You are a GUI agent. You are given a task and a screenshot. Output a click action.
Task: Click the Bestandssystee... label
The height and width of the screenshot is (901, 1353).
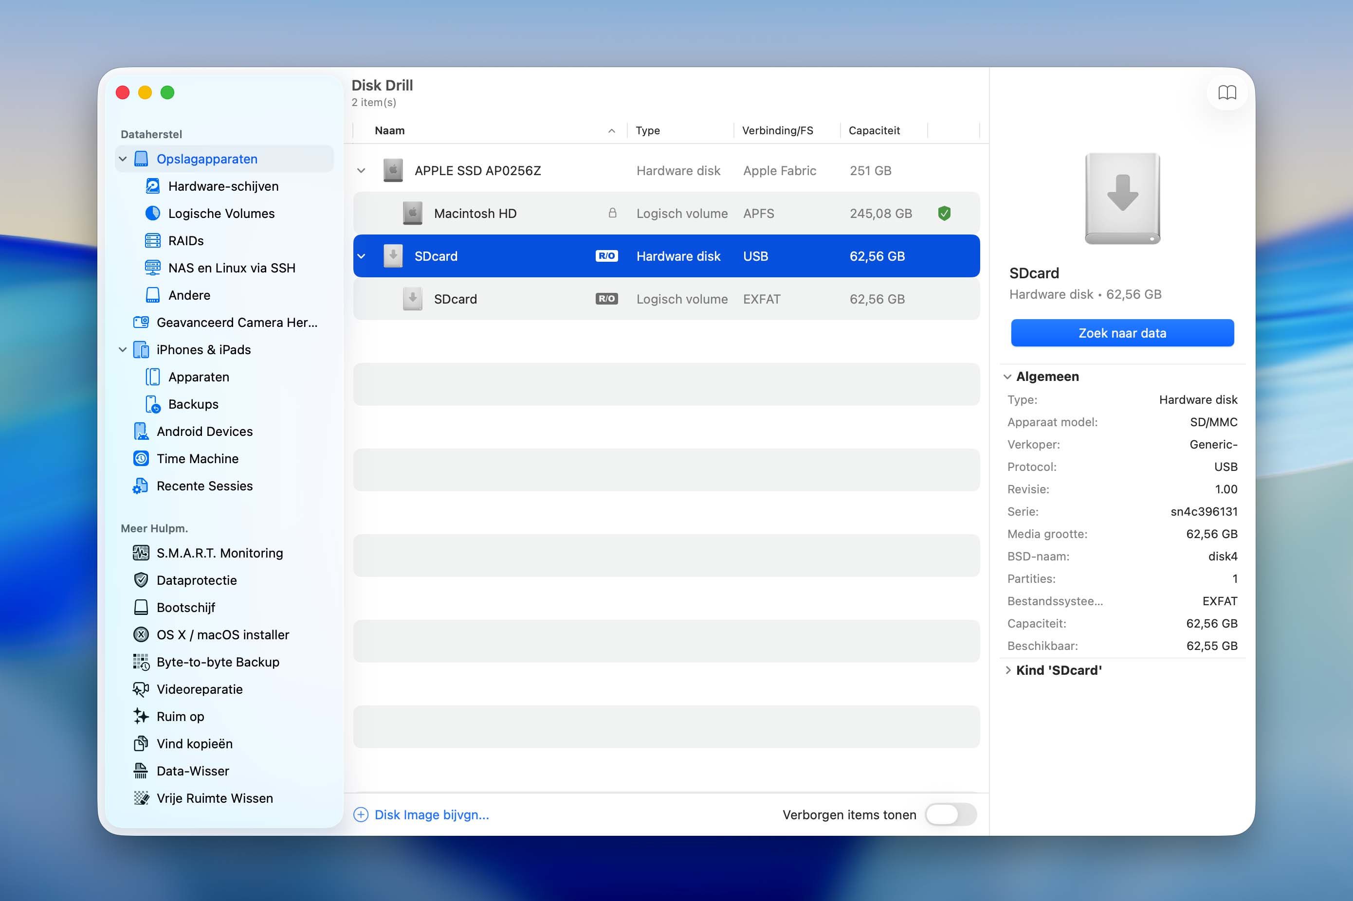click(1055, 601)
